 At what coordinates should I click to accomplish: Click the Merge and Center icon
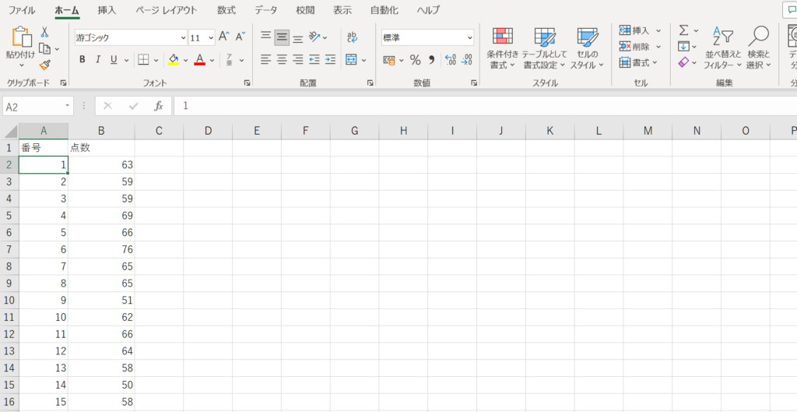[x=351, y=59]
